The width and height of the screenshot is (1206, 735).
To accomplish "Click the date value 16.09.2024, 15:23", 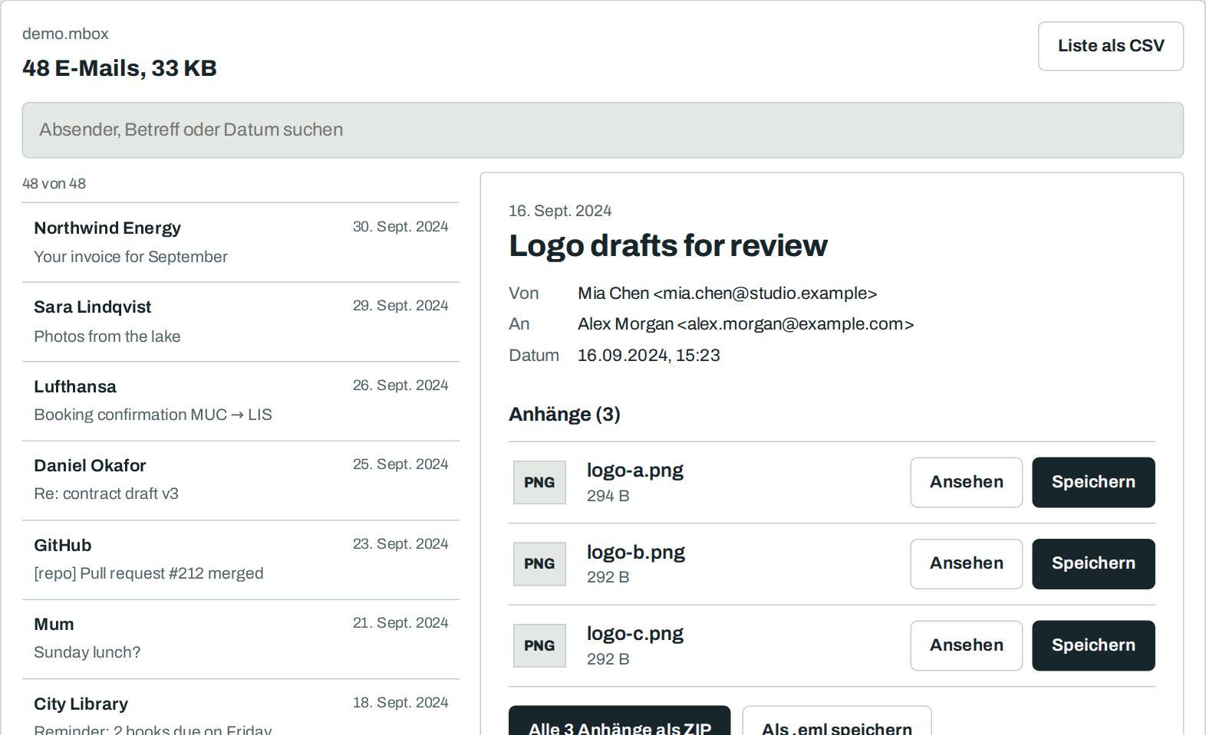I will point(649,356).
